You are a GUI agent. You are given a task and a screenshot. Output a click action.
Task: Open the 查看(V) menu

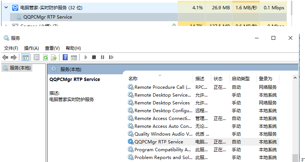tap(52, 48)
